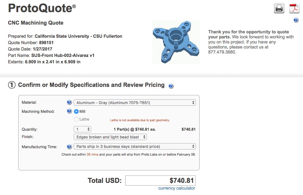Click help icon below the PDF button
Screen dimensions: 303x195
pos(296,20)
